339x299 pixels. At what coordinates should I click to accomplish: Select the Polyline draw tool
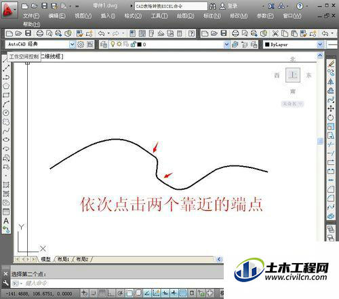pyautogui.click(x=6, y=77)
